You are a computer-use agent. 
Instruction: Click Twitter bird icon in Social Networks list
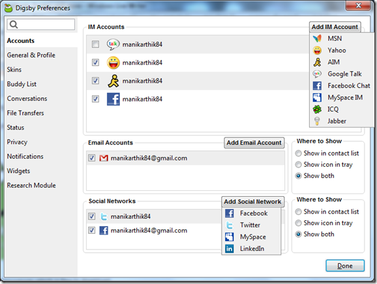[104, 216]
